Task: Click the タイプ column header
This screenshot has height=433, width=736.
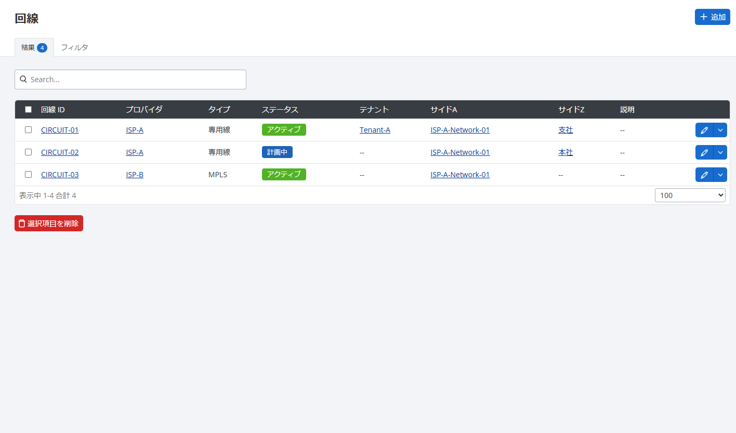Action: point(219,110)
